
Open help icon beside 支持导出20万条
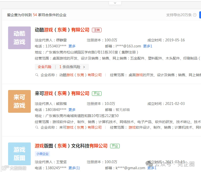195,15
